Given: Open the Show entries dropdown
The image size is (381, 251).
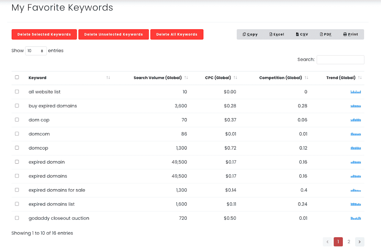Looking at the screenshot, I should click(36, 51).
